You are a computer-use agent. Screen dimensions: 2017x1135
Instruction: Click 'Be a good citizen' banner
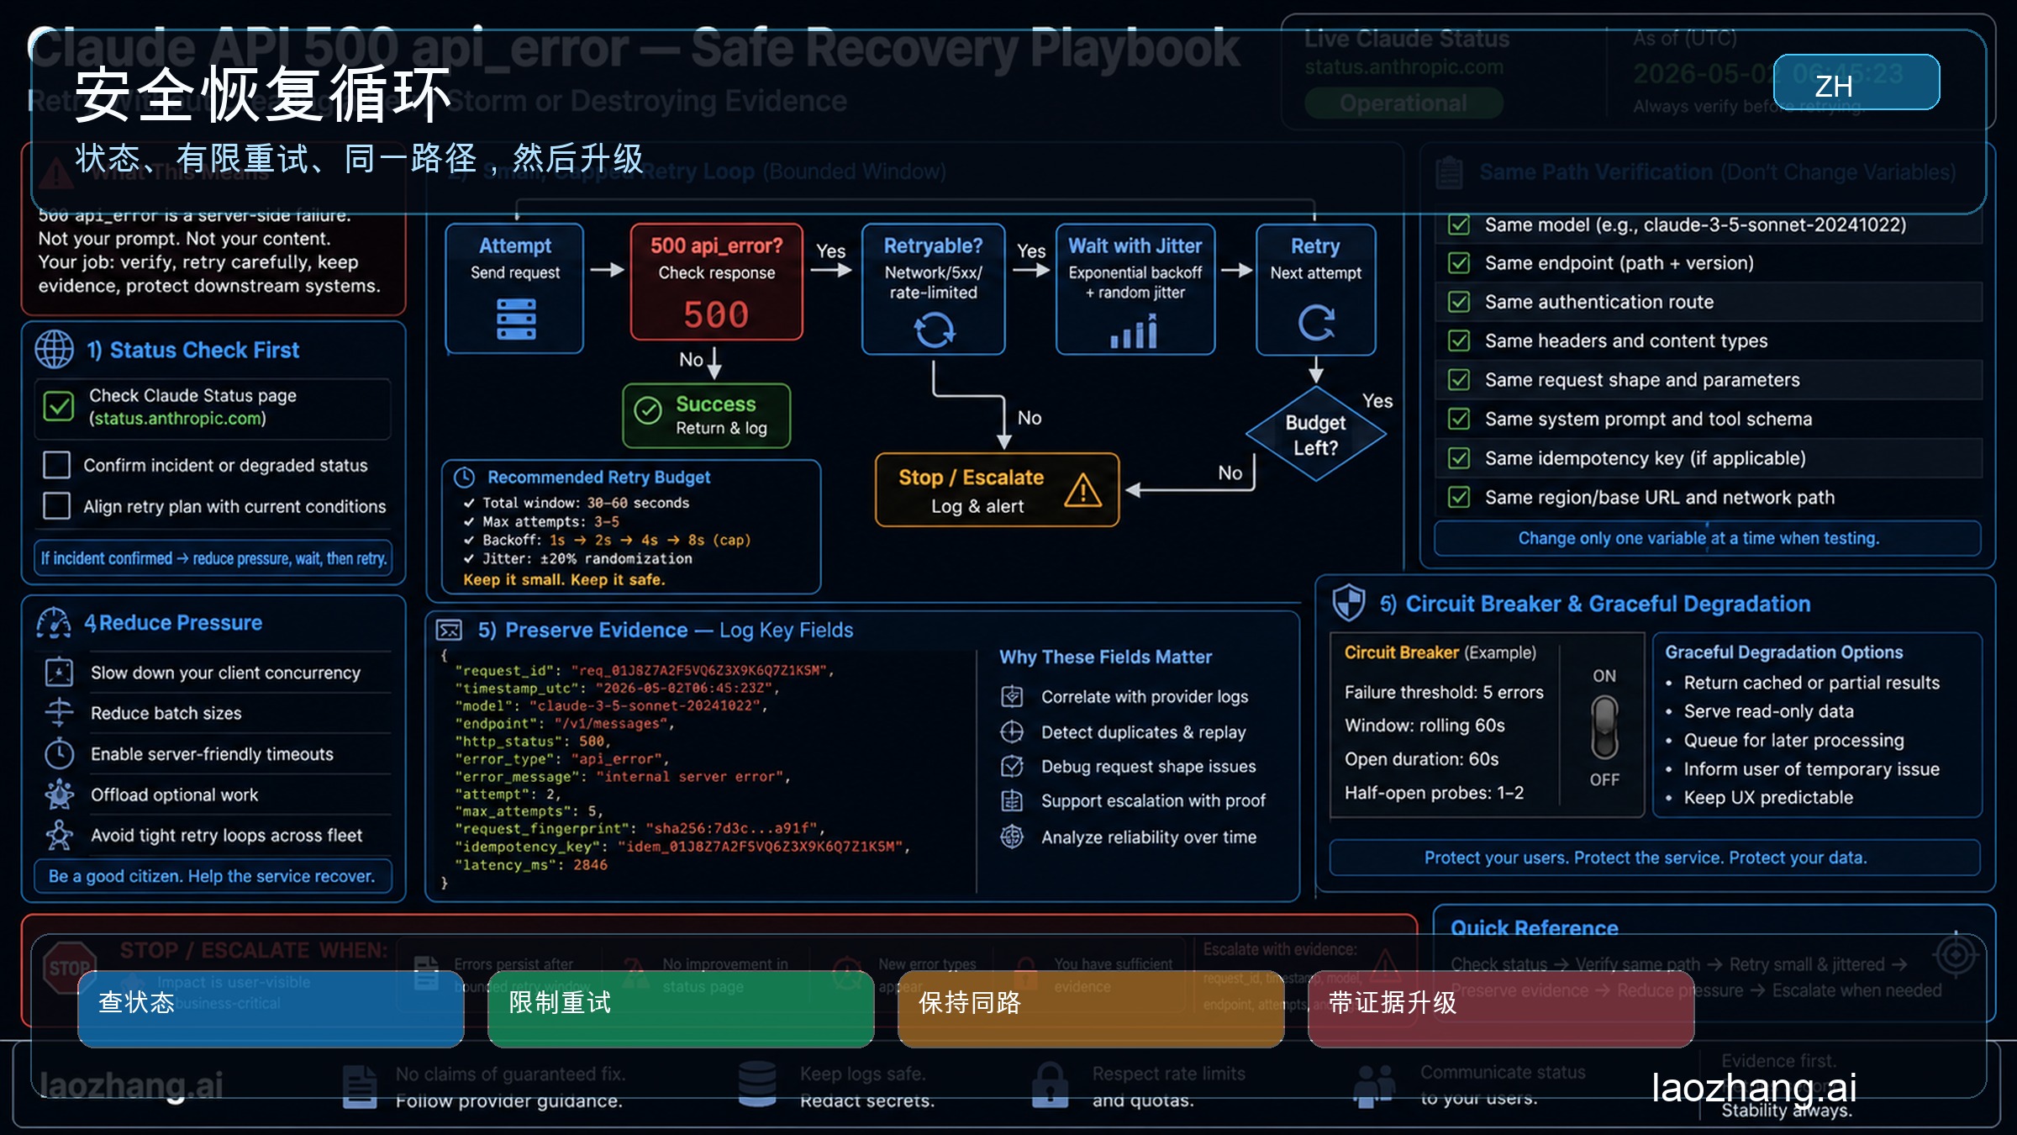(x=213, y=876)
